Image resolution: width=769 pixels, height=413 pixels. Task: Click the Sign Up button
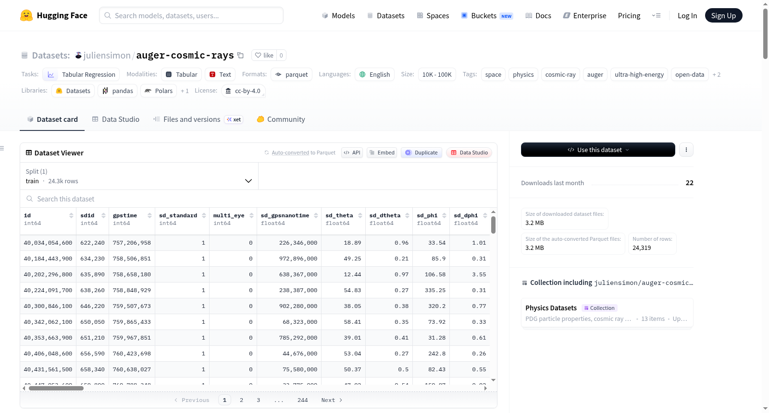click(723, 15)
